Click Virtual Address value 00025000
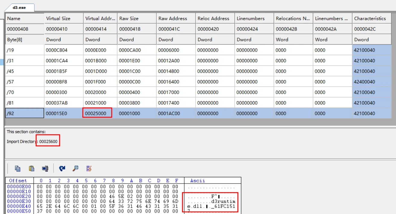Screen dimensions: 396x214 point(96,113)
